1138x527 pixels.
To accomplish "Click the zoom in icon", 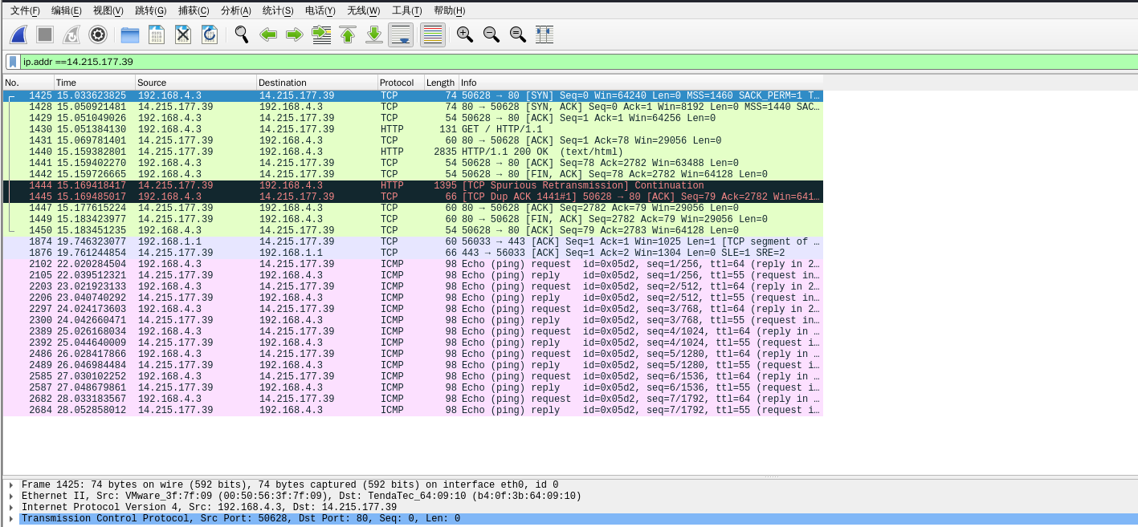I will pos(464,34).
